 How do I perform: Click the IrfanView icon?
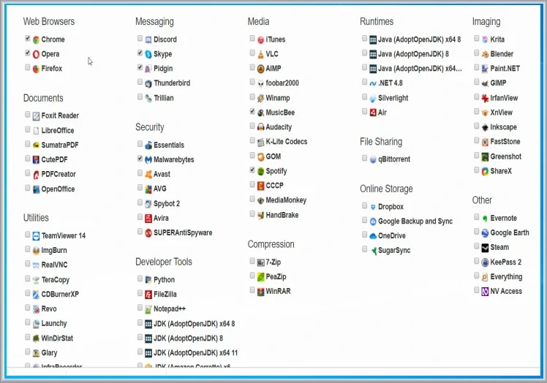(485, 99)
